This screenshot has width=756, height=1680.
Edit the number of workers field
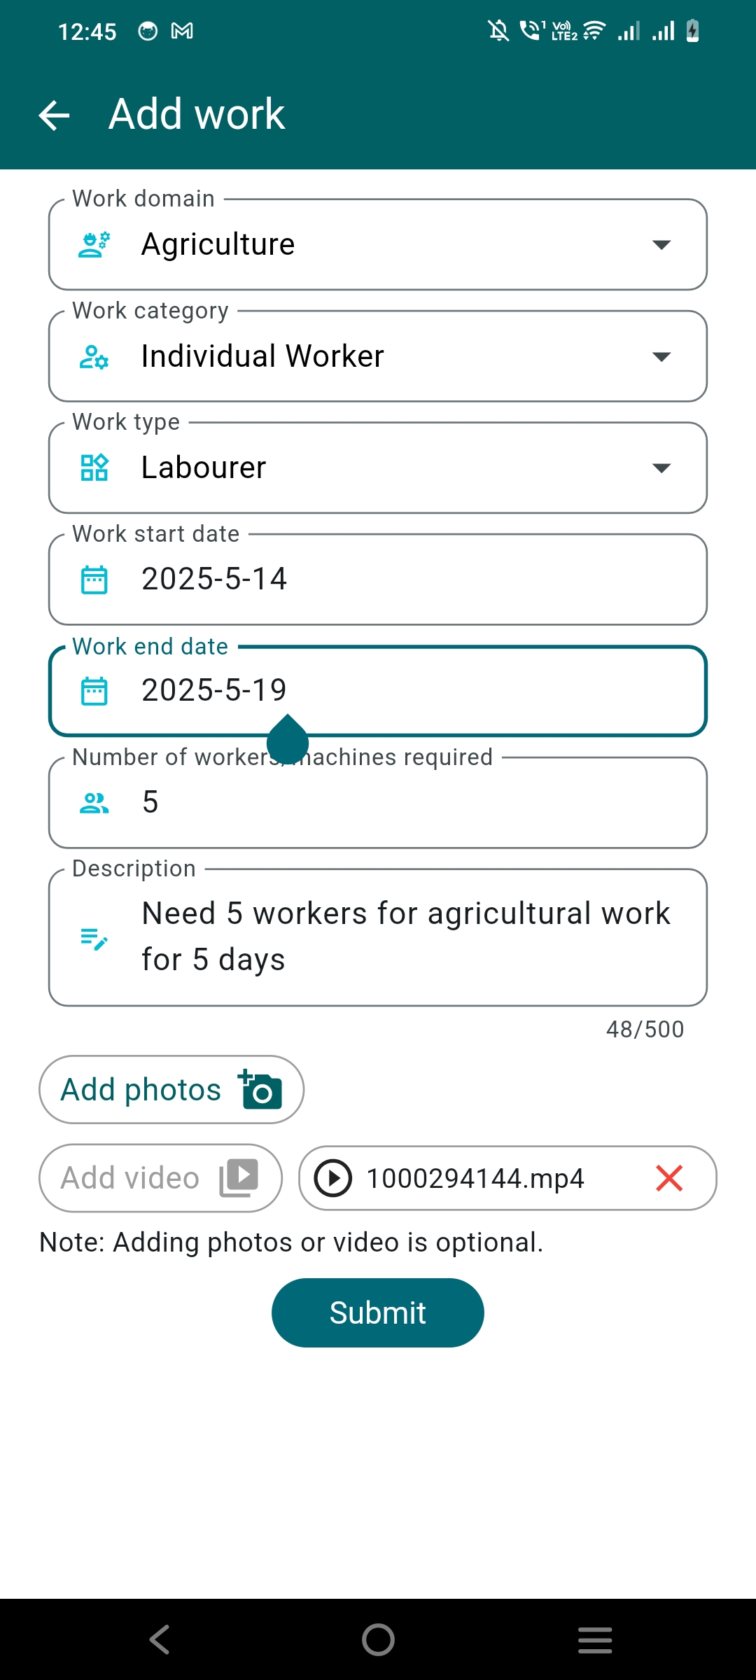tap(378, 803)
